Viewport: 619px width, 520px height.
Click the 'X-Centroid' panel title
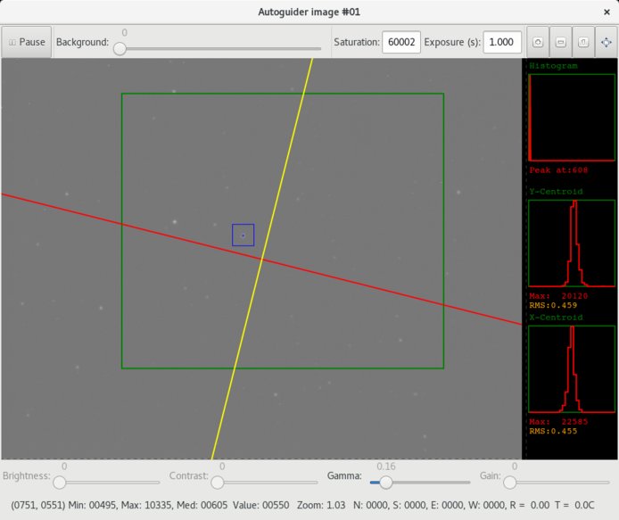(556, 318)
